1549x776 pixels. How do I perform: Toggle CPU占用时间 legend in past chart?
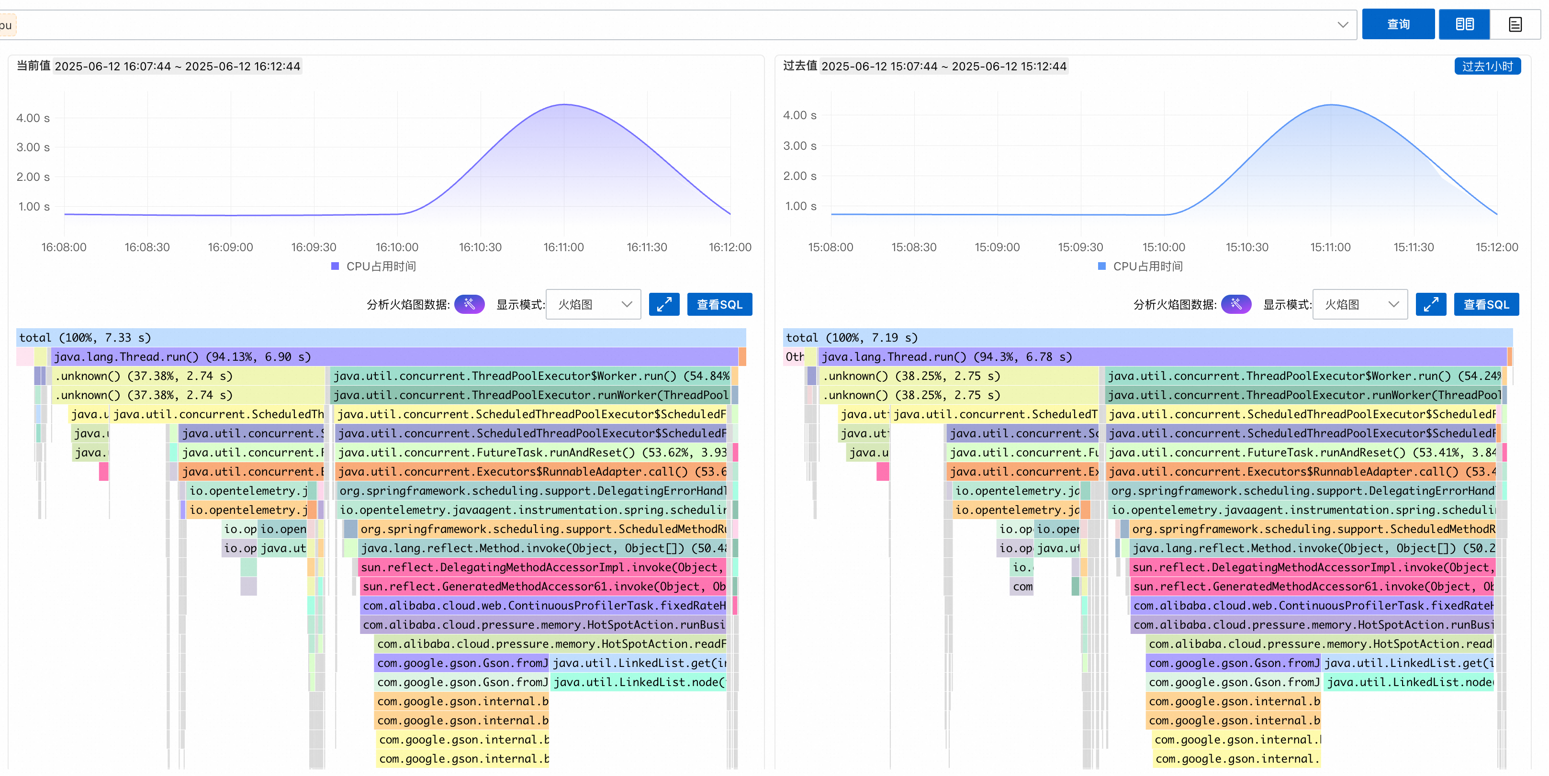(1140, 266)
